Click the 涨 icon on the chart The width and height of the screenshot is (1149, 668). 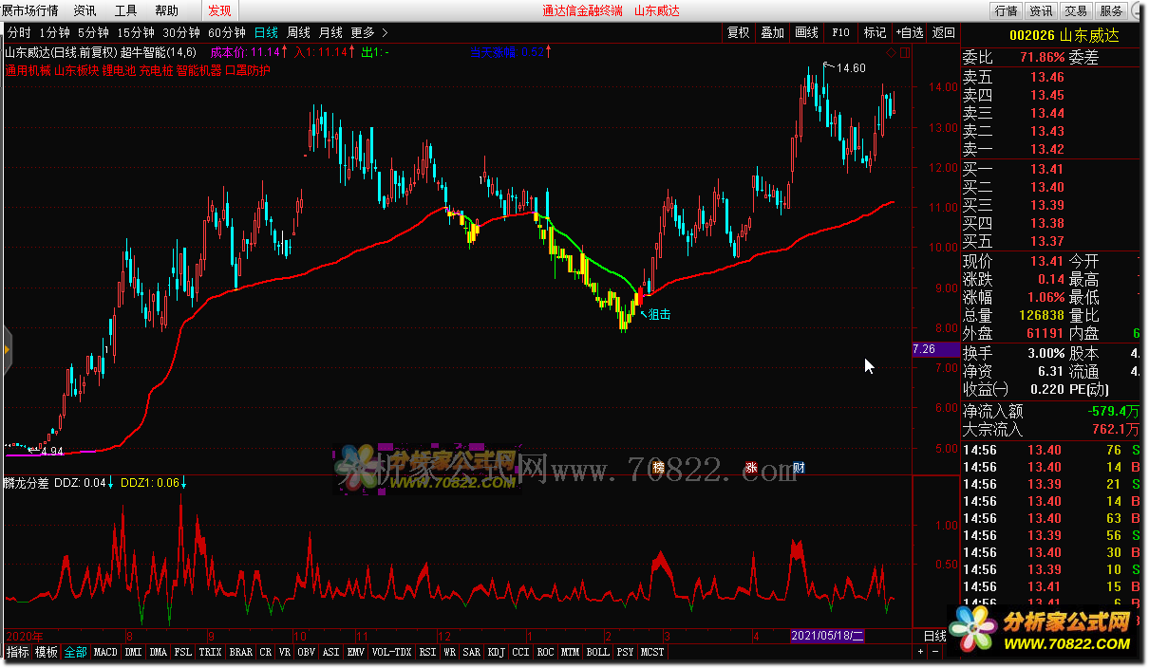[x=750, y=467]
